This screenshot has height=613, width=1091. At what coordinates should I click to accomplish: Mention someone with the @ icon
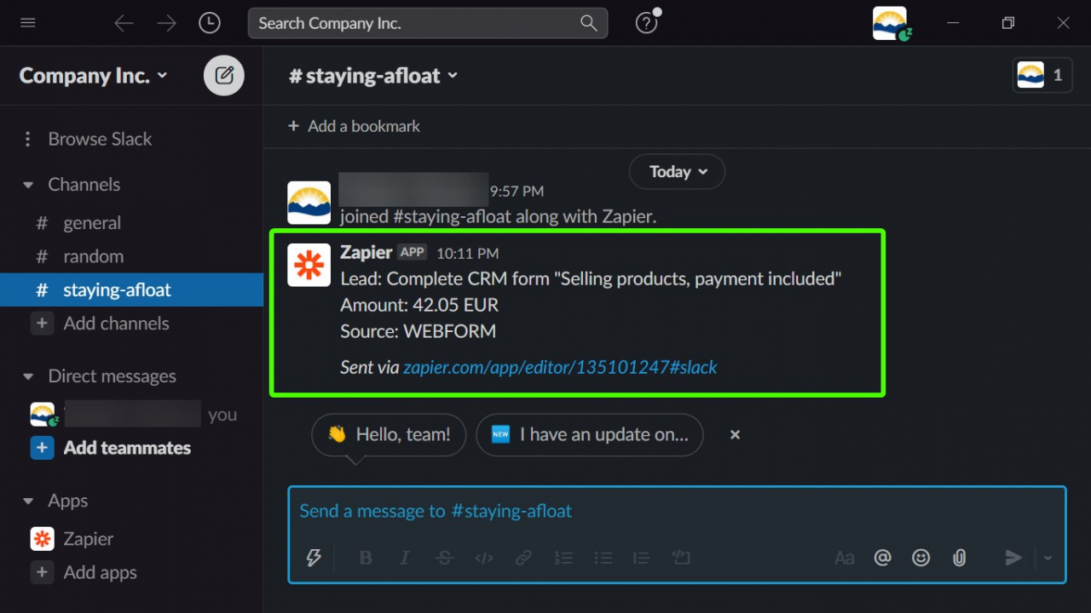882,558
